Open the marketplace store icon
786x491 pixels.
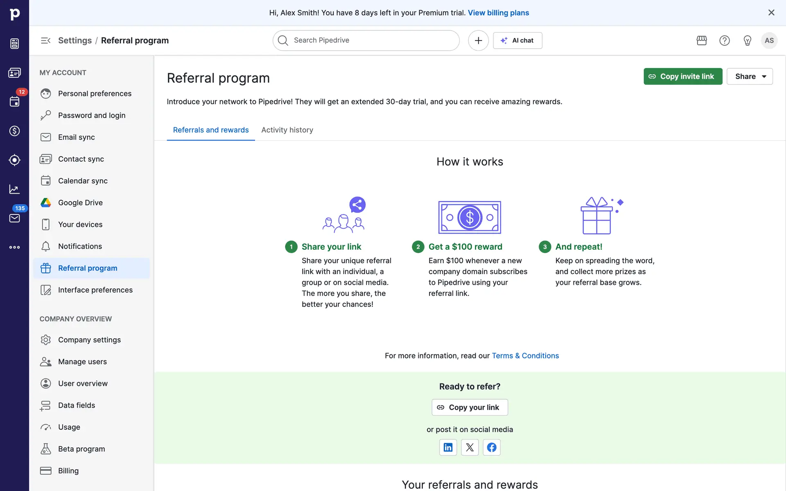702,41
